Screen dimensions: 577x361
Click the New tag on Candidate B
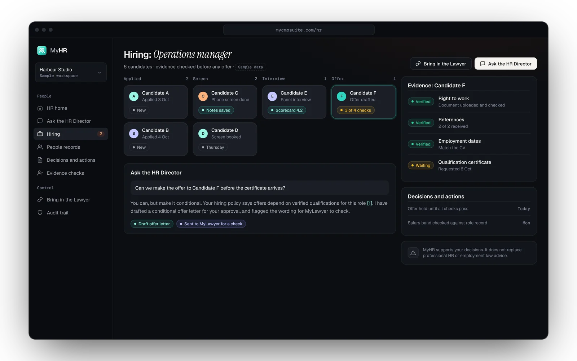(x=139, y=147)
